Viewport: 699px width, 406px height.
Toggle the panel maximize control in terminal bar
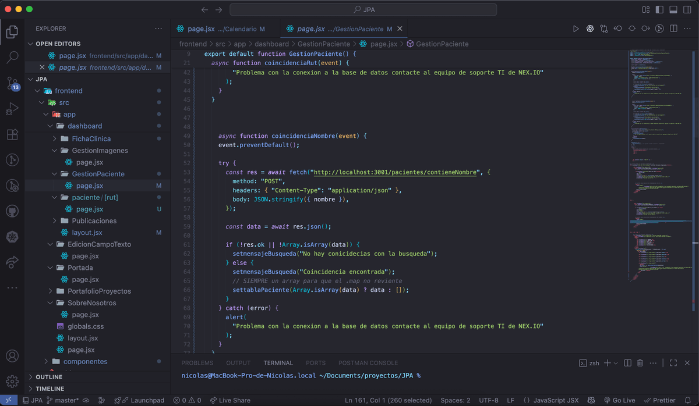click(x=673, y=362)
